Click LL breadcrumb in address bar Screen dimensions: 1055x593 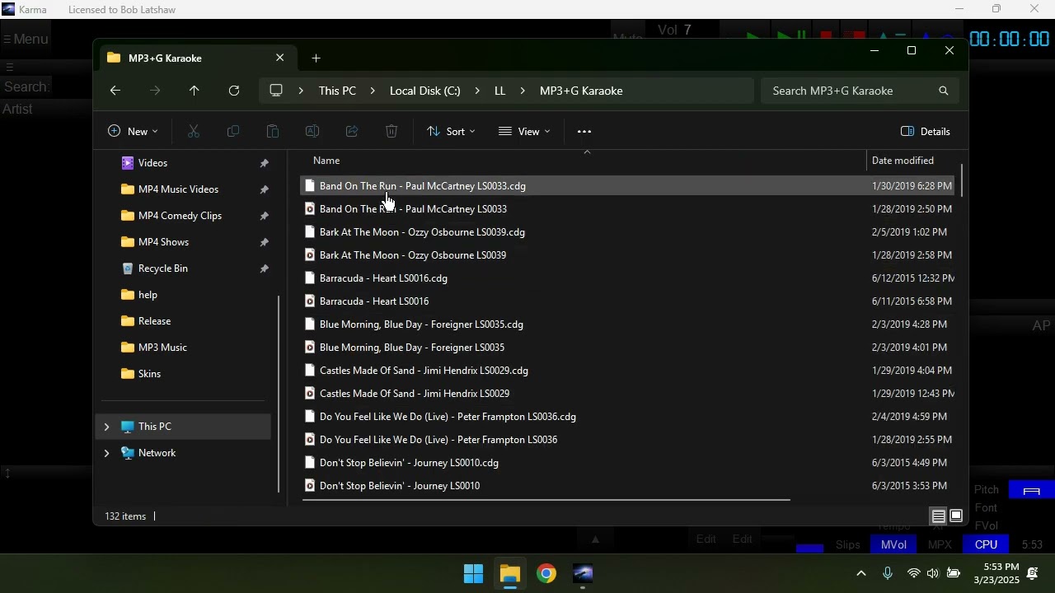tap(499, 91)
